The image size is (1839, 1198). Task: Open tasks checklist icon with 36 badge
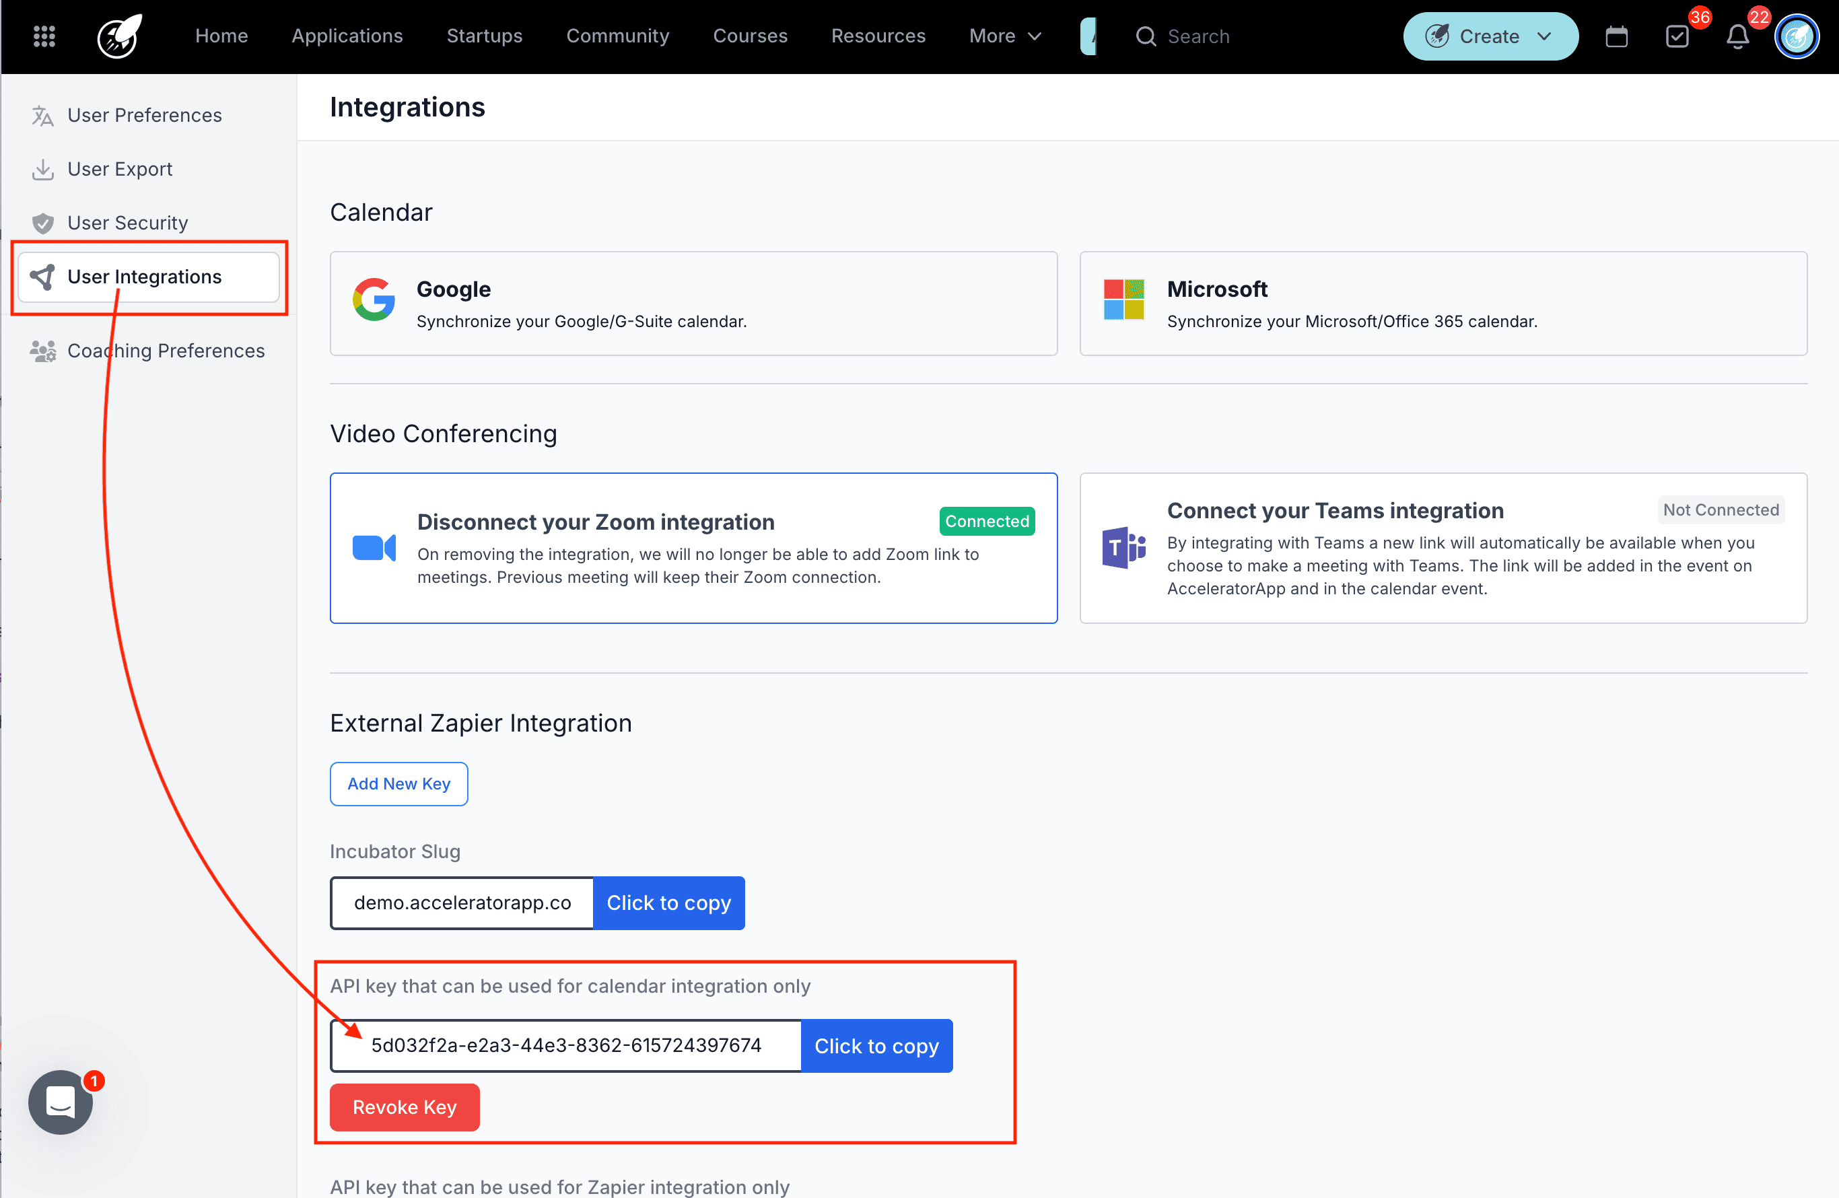coord(1677,36)
